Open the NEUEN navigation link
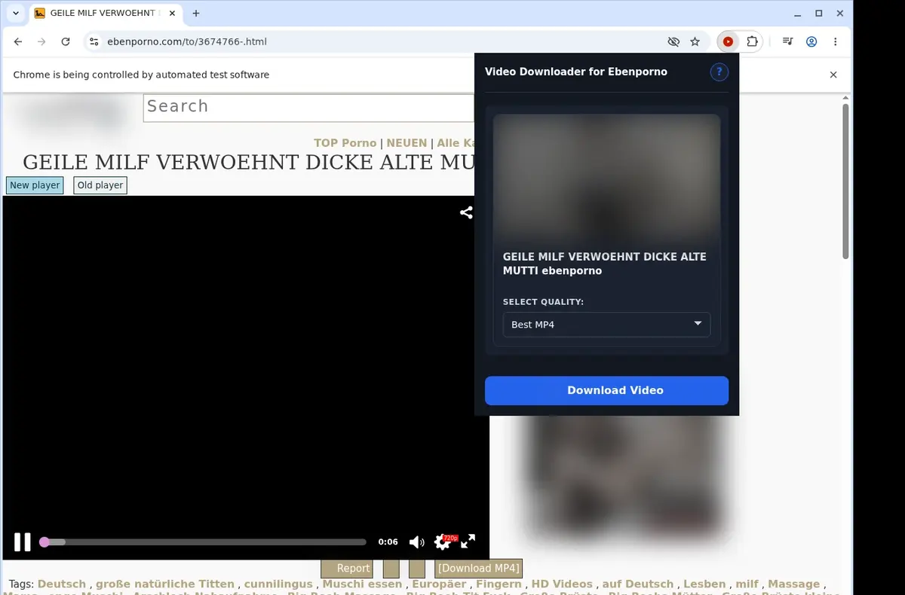The image size is (905, 595). (406, 143)
